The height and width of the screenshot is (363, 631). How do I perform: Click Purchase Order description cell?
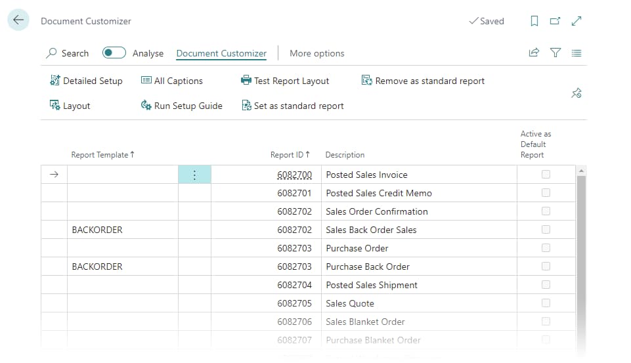(x=419, y=248)
